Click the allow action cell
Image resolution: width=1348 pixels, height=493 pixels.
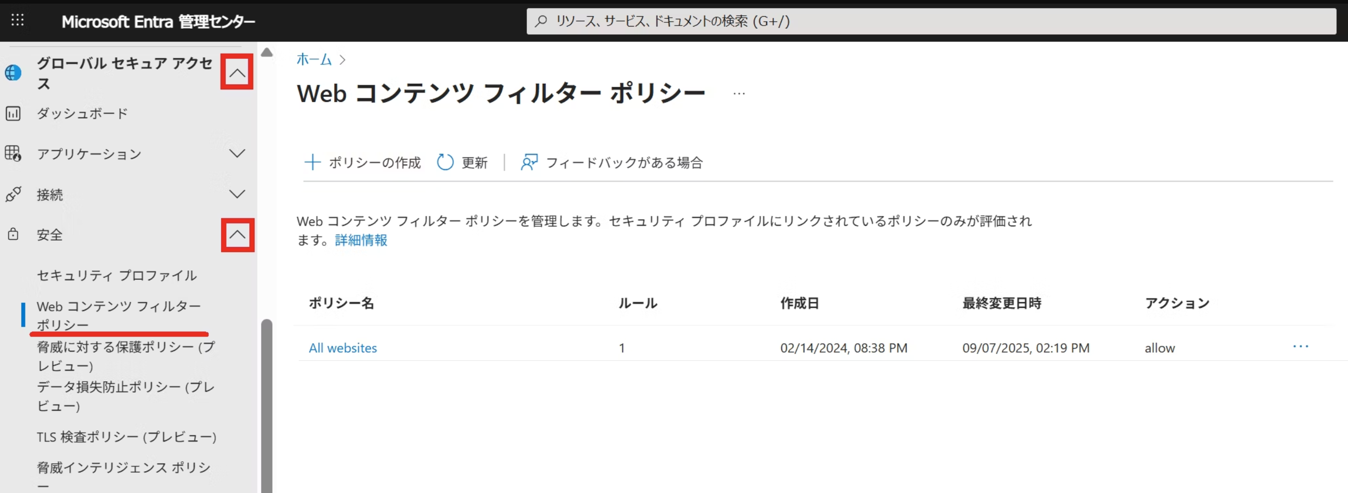(x=1160, y=348)
